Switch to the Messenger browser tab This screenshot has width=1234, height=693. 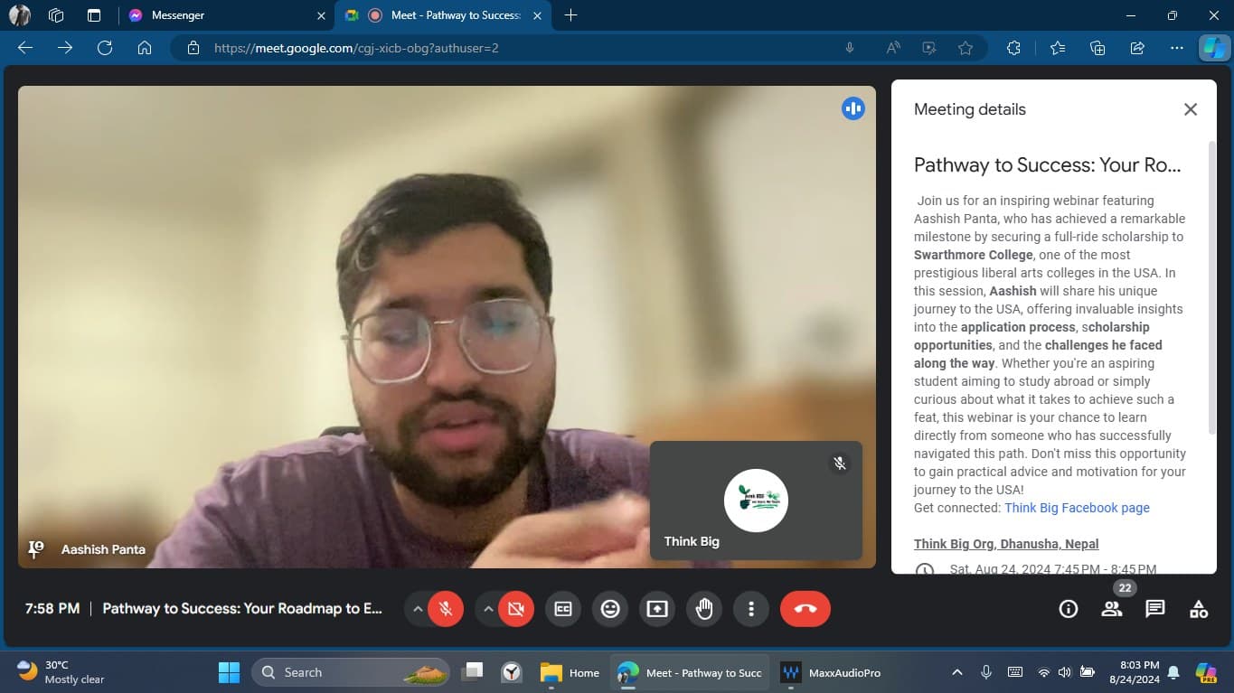[x=227, y=15]
